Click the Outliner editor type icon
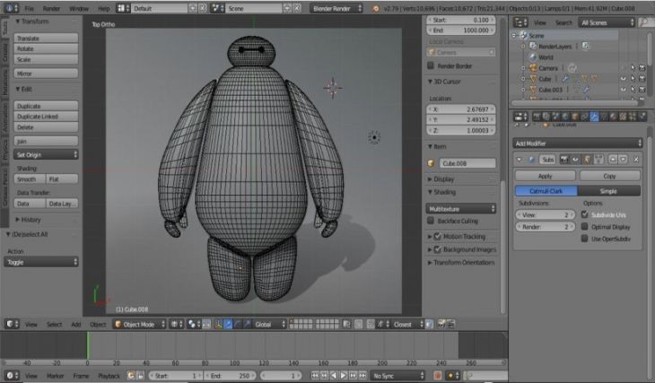The height and width of the screenshot is (383, 655). tap(520, 22)
